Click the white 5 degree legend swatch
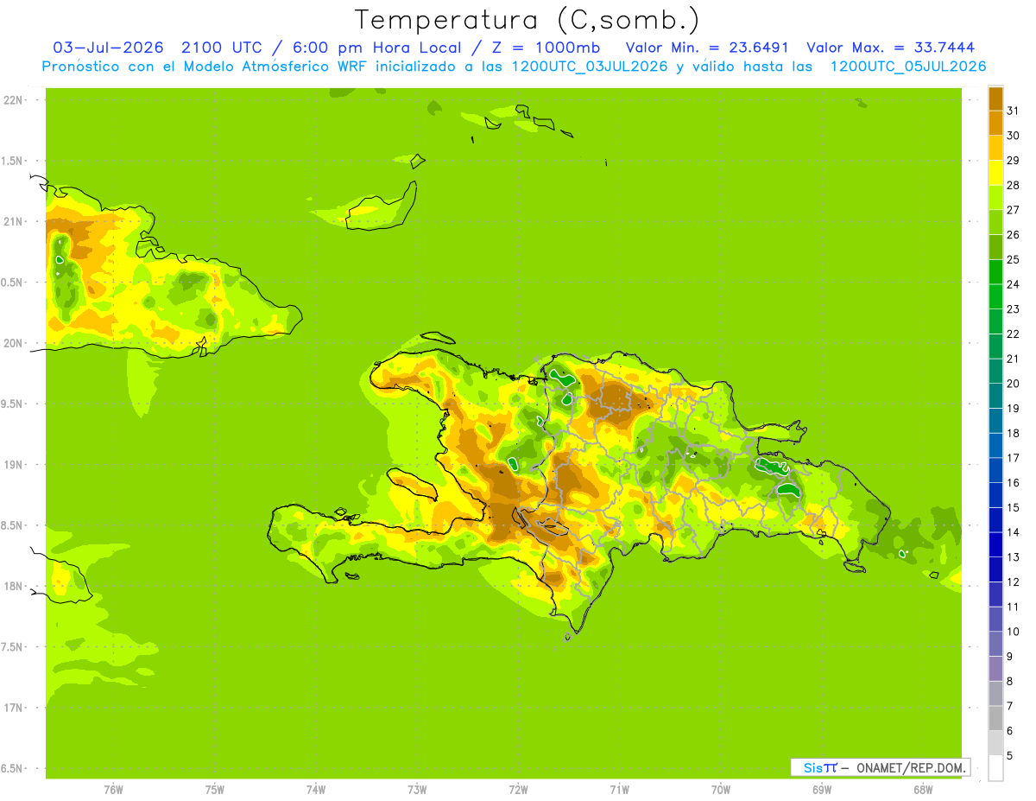1036x801 pixels. pos(995,768)
